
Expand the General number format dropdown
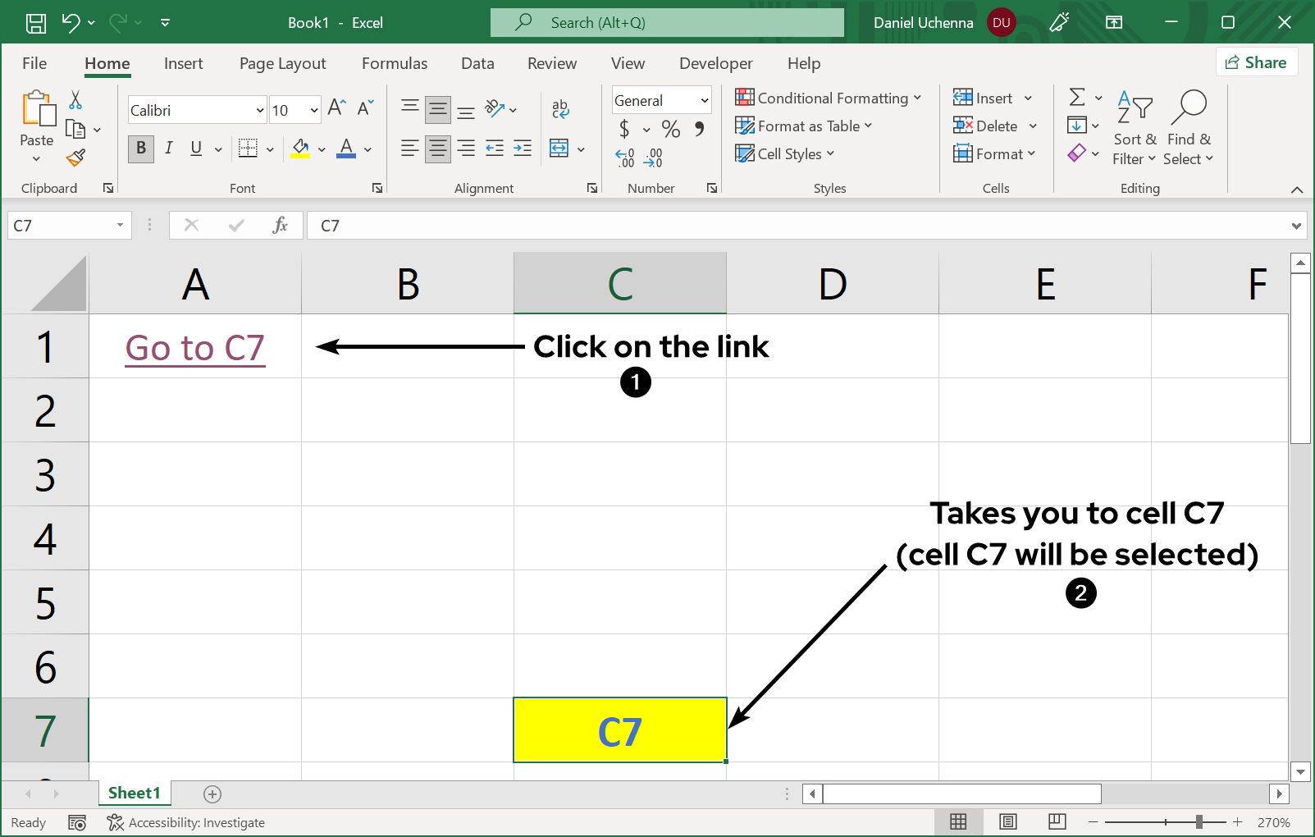click(704, 101)
